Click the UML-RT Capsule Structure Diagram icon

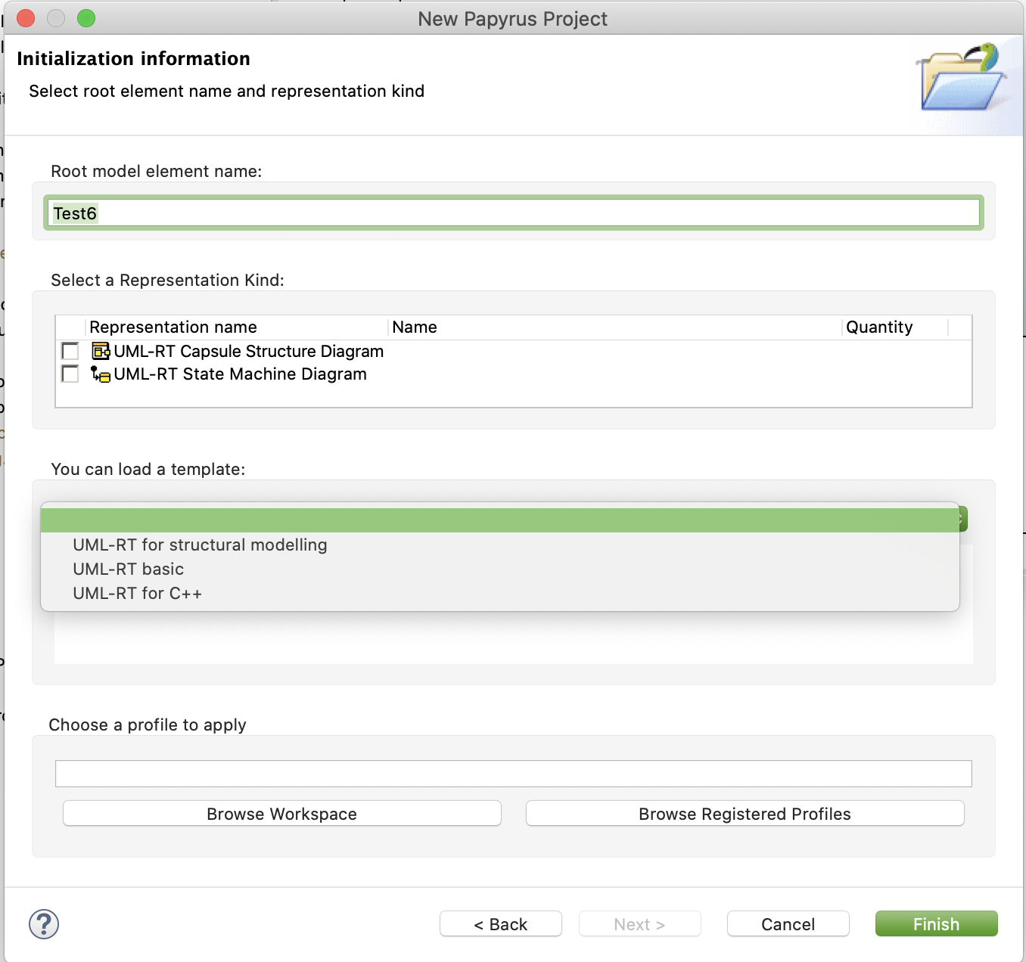[101, 351]
